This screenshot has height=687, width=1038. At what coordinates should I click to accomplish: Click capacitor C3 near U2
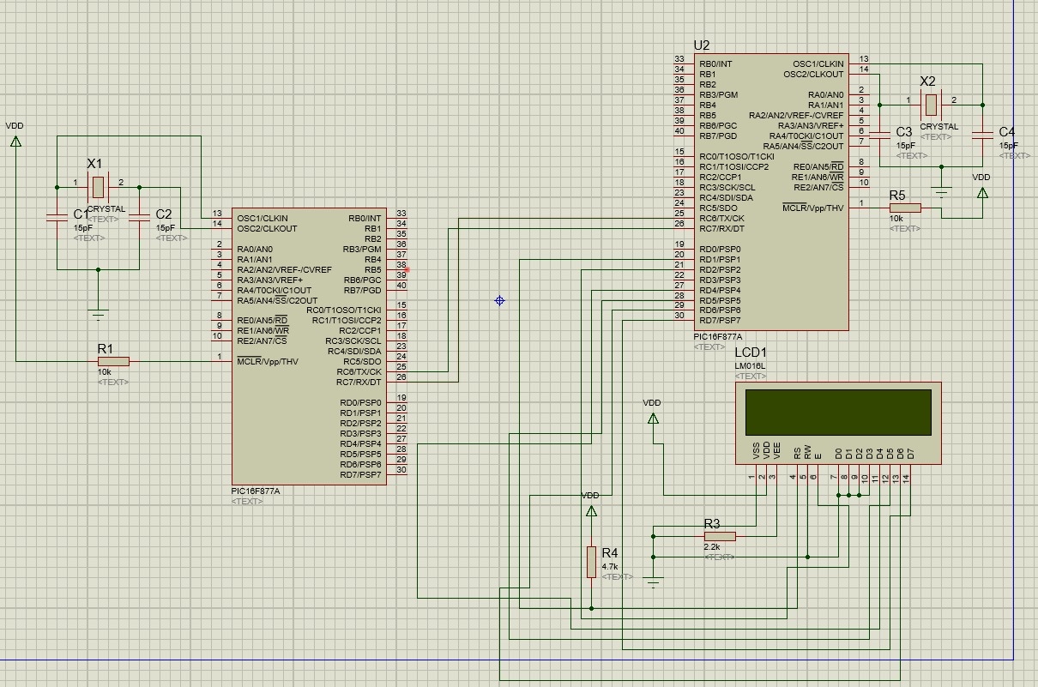click(x=879, y=136)
